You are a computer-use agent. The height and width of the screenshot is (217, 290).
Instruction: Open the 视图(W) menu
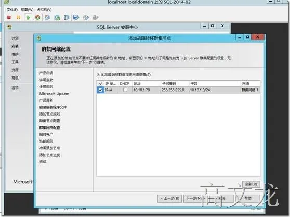[x=27, y=10]
